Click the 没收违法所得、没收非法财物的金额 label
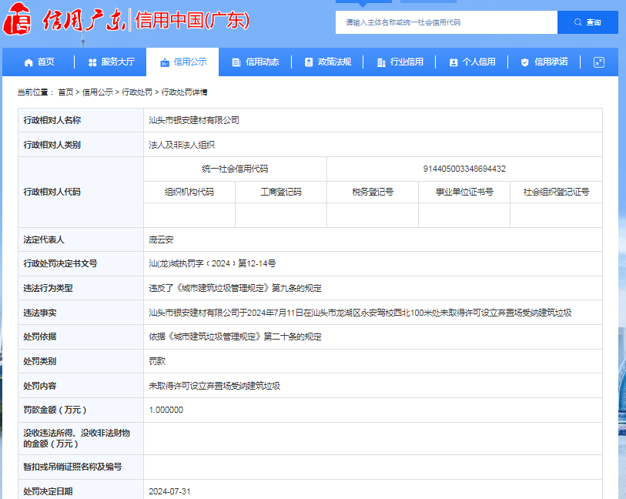Image resolution: width=626 pixels, height=499 pixels. tap(77, 438)
